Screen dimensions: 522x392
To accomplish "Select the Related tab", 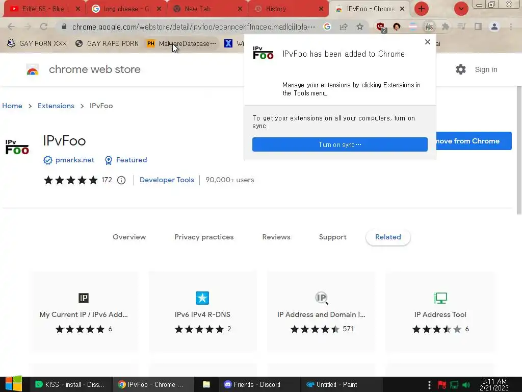I will (x=388, y=237).
